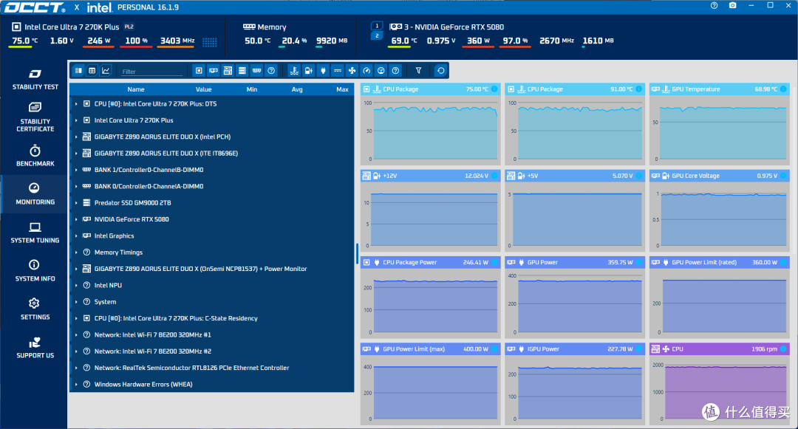Viewport: 798px width, 429px height.
Task: Filter sensors by memory module icon
Action: pyautogui.click(x=256, y=71)
